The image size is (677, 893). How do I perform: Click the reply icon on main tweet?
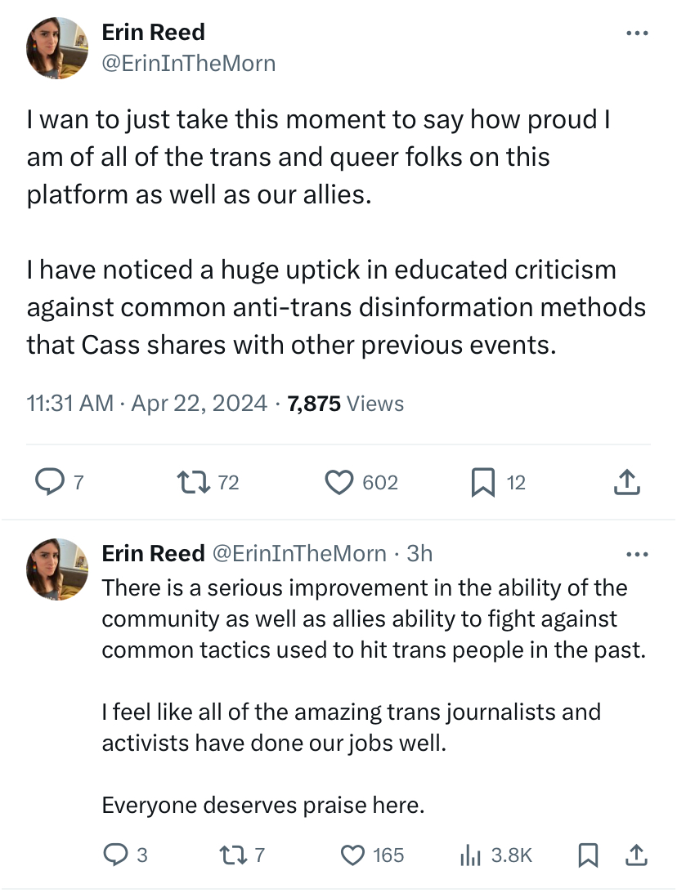pyautogui.click(x=51, y=483)
